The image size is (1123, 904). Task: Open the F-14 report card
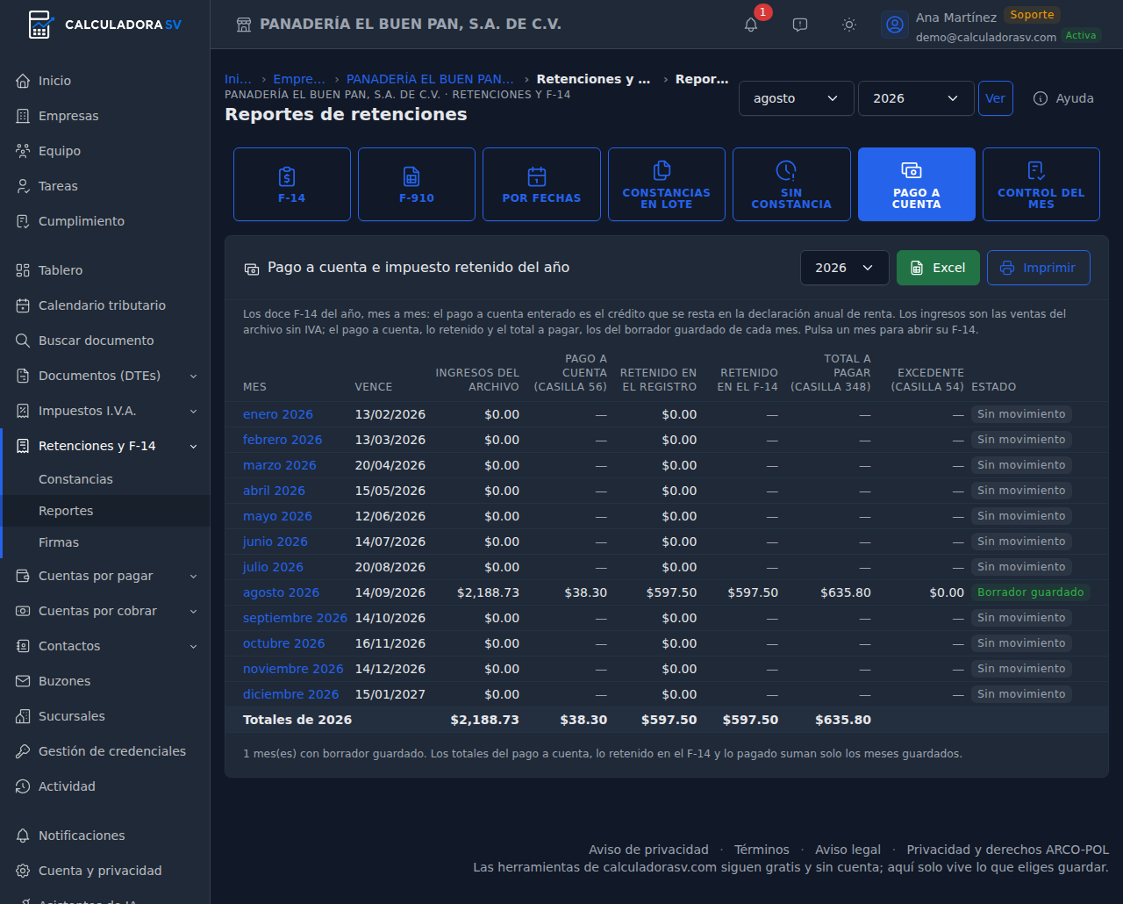coord(292,184)
